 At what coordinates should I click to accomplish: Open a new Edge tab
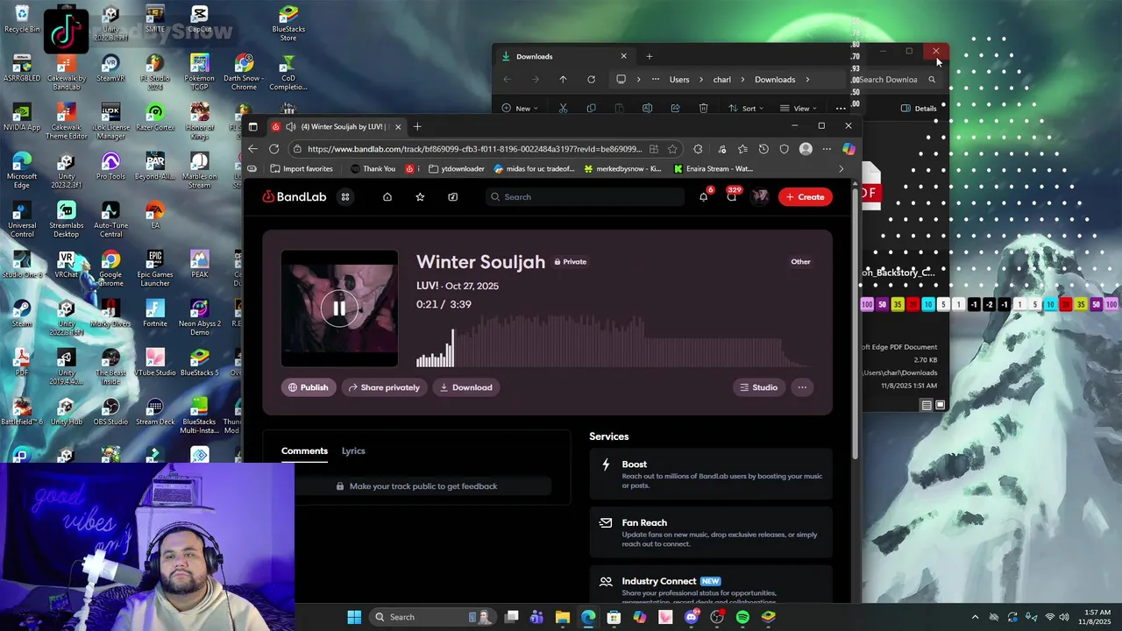(417, 127)
